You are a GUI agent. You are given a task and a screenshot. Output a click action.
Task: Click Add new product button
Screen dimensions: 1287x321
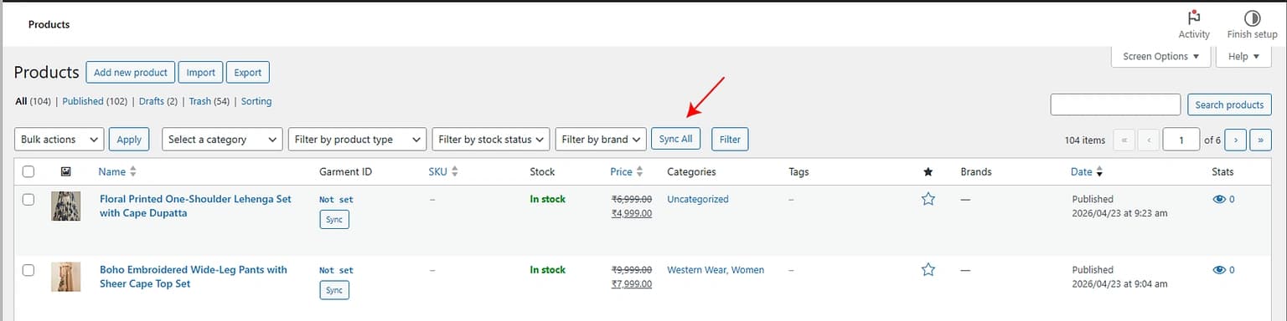click(x=131, y=72)
